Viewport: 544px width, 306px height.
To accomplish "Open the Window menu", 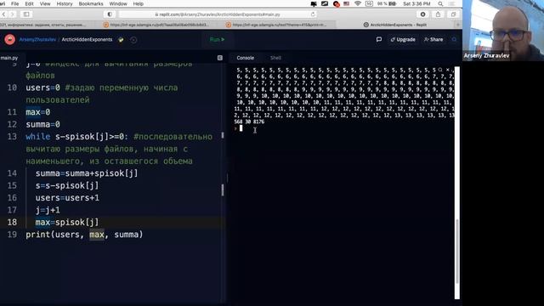I will pyautogui.click(x=118, y=3).
